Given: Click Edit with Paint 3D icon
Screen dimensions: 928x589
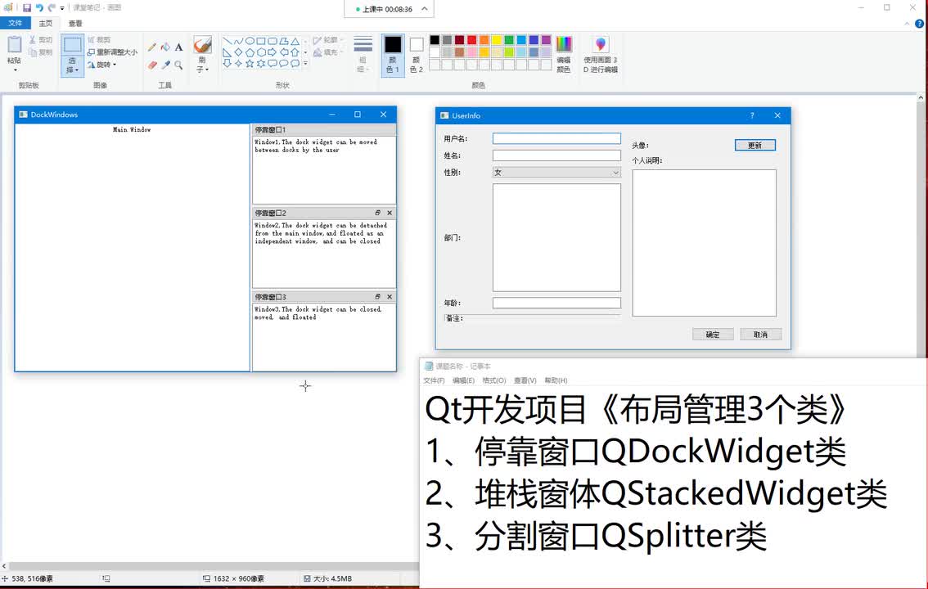Looking at the screenshot, I should (x=600, y=44).
